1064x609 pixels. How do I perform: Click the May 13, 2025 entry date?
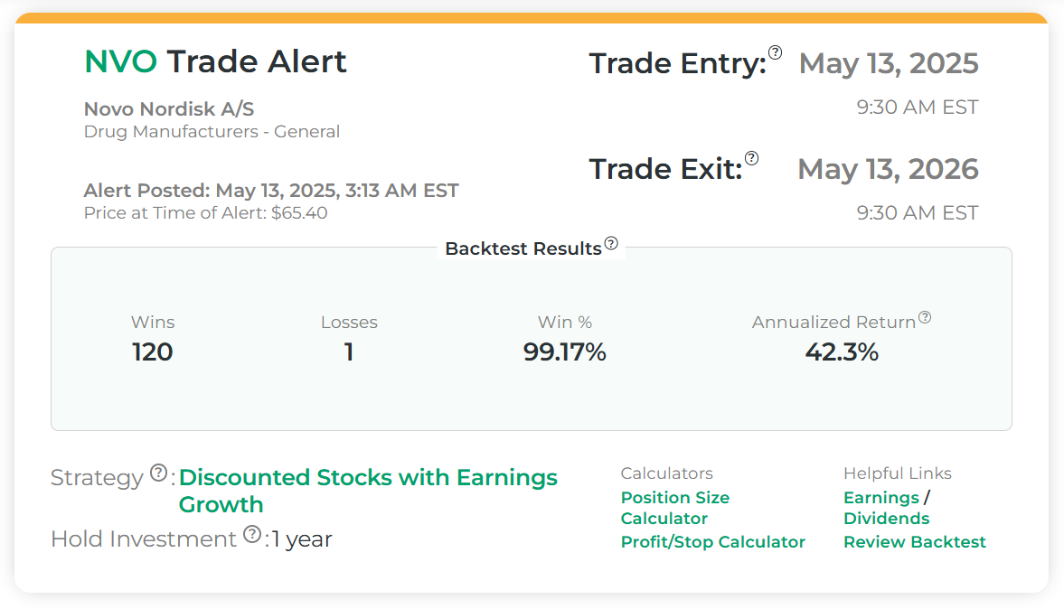(889, 63)
